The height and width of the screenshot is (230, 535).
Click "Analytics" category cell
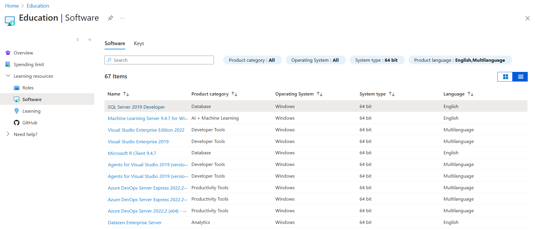[x=201, y=222]
